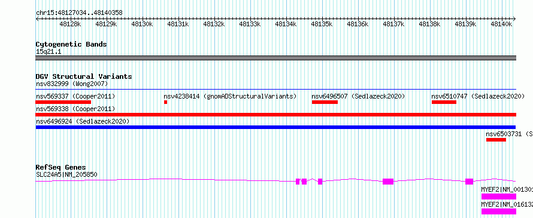Image resolution: width=533 pixels, height=218 pixels.
Task: Click the magenta bar below MYEF2|NM_01613
Action: tap(499, 211)
